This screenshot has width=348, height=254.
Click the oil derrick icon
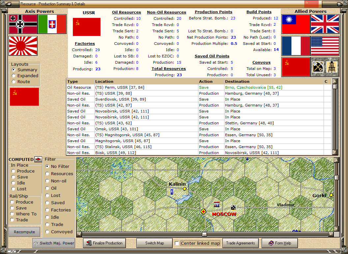pyautogui.click(x=332, y=67)
